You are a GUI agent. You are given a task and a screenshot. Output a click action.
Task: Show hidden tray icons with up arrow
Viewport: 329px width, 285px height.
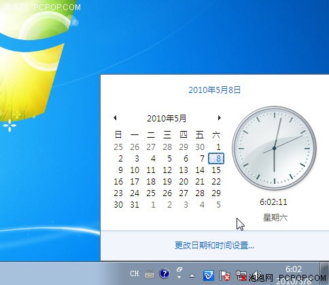click(192, 275)
